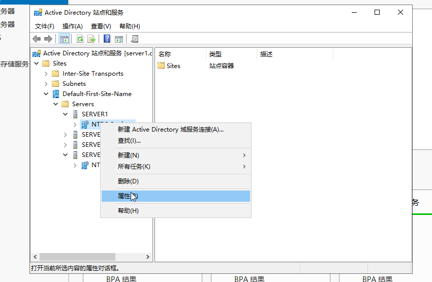The width and height of the screenshot is (432, 282).
Task: Click the Servers folder icon
Action: coord(65,104)
